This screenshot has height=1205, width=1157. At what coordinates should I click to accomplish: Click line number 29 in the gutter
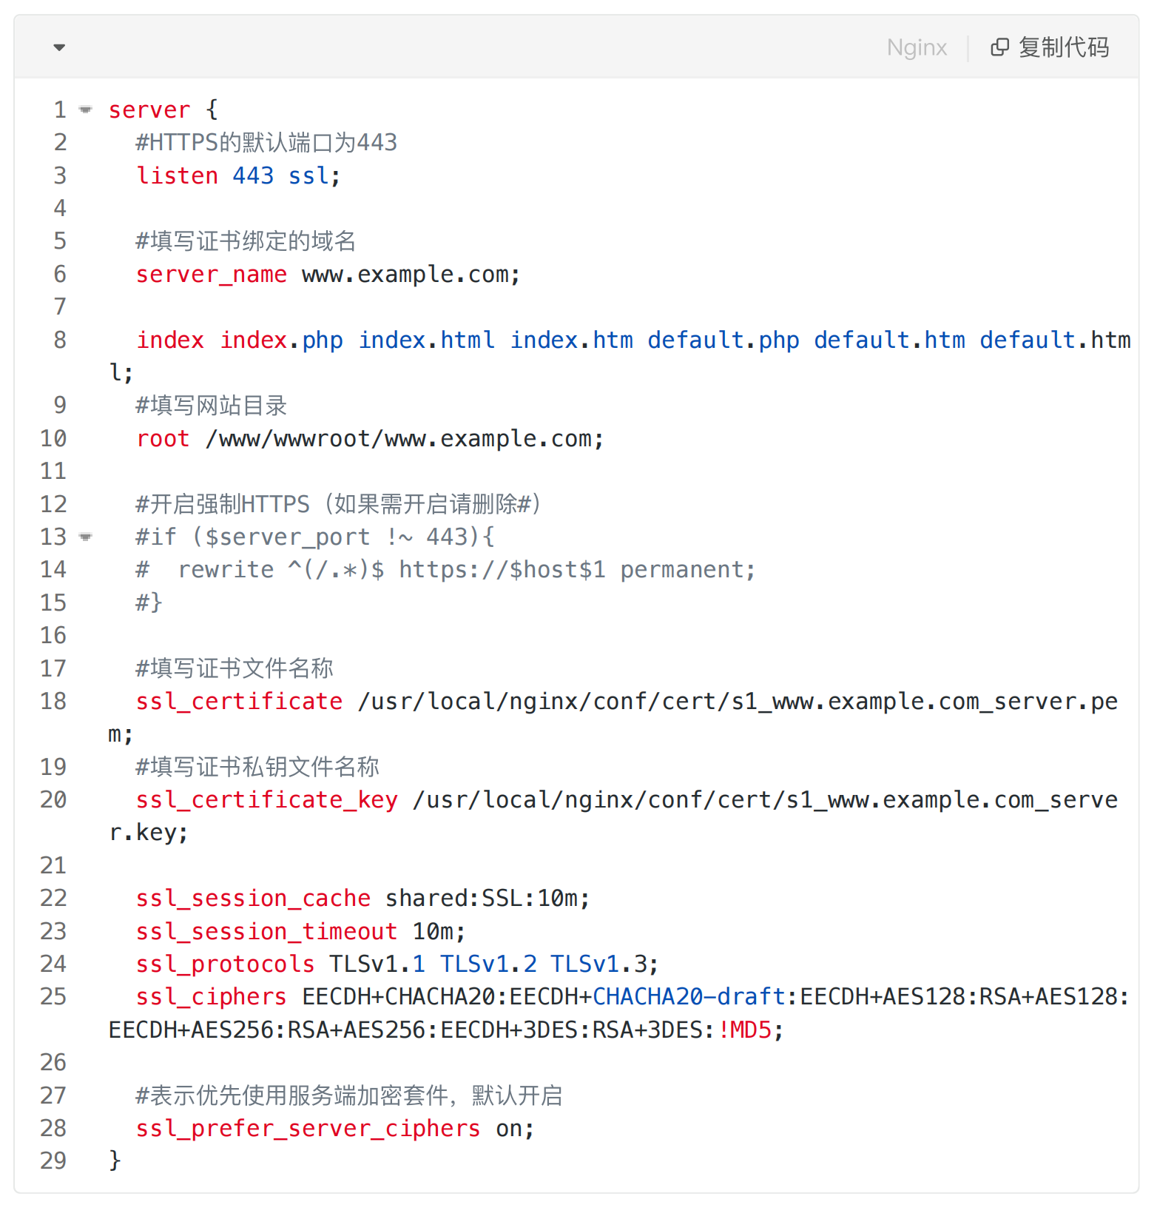coord(53,1161)
